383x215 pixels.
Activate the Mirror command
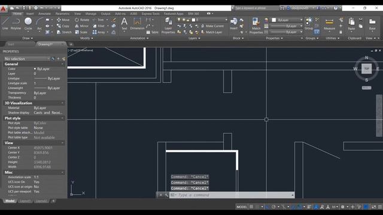coord(82,26)
